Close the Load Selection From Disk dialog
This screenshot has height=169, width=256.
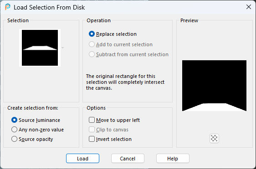click(x=249, y=7)
